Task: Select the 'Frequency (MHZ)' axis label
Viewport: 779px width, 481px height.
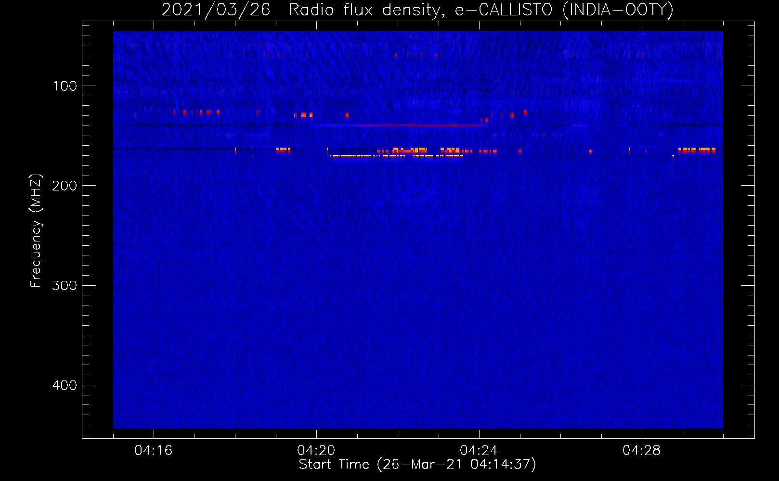Action: [x=36, y=231]
